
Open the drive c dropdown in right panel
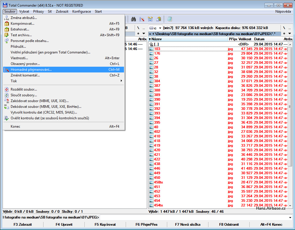155,28
